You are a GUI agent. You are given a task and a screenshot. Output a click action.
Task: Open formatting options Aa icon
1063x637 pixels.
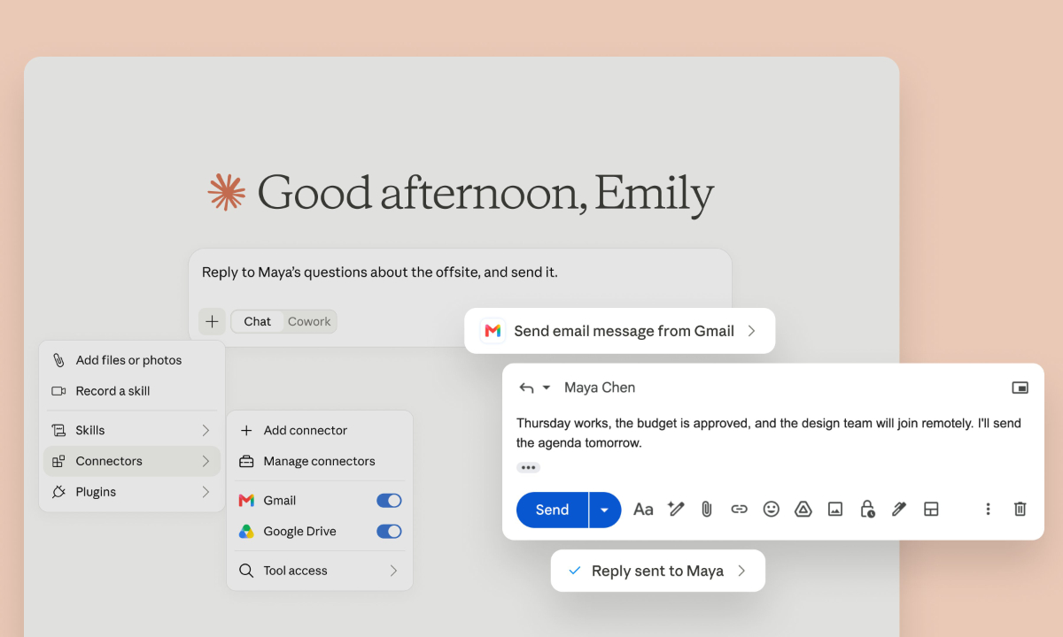click(x=643, y=510)
